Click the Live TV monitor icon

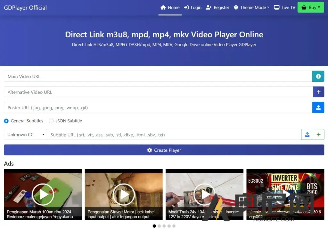pos(276,7)
